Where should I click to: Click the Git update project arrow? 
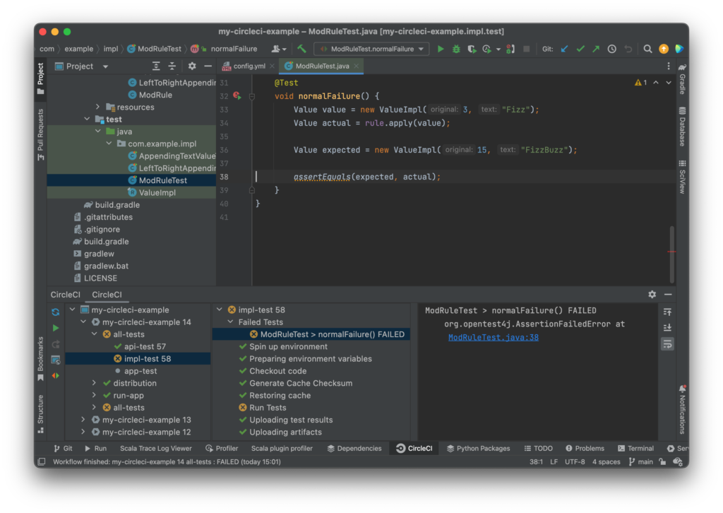point(565,49)
